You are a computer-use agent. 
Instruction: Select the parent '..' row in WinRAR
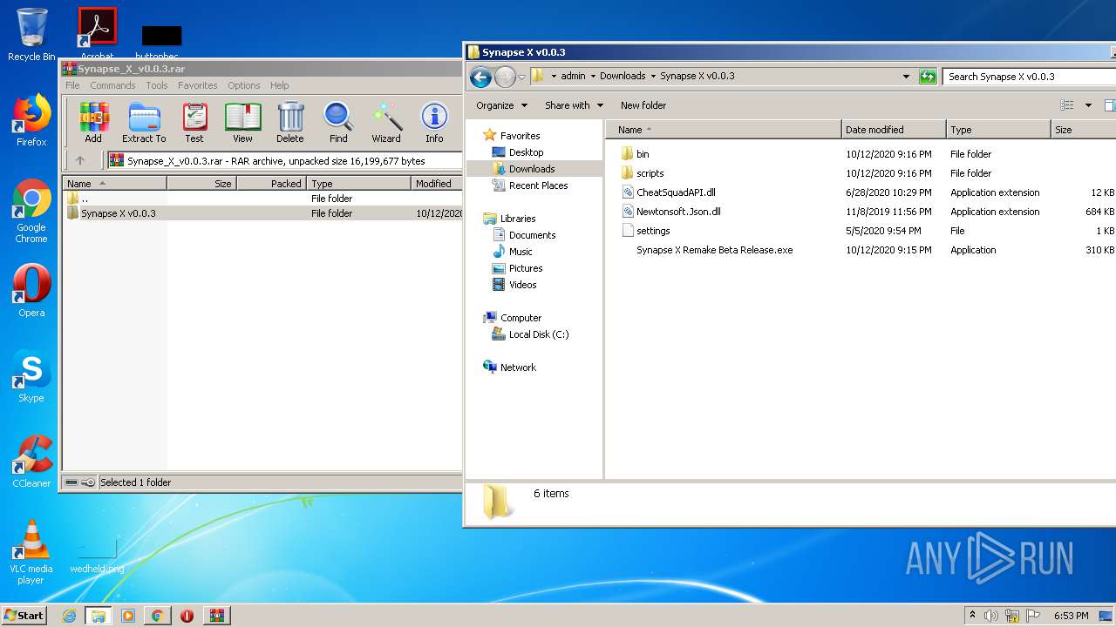pyautogui.click(x=262, y=199)
